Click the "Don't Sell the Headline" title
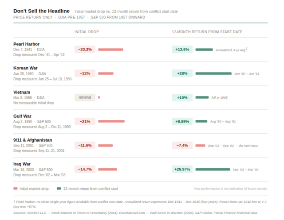 [x=41, y=11]
